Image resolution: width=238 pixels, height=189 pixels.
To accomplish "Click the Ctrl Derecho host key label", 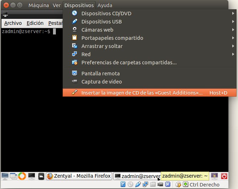I will pyautogui.click(x=205, y=185).
